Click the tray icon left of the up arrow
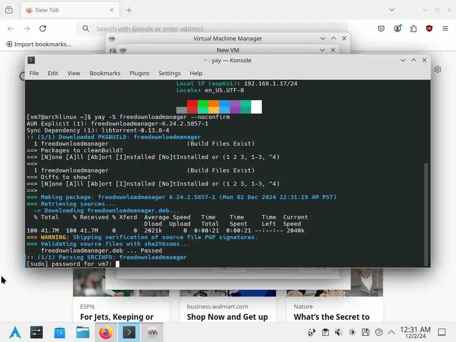The height and width of the screenshot is (342, 456). (x=379, y=332)
